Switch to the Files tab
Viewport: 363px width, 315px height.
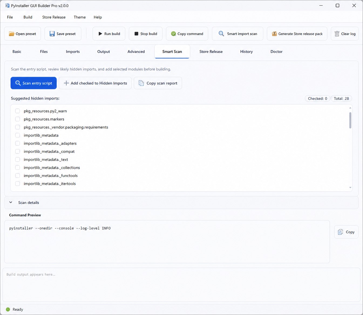click(x=44, y=51)
